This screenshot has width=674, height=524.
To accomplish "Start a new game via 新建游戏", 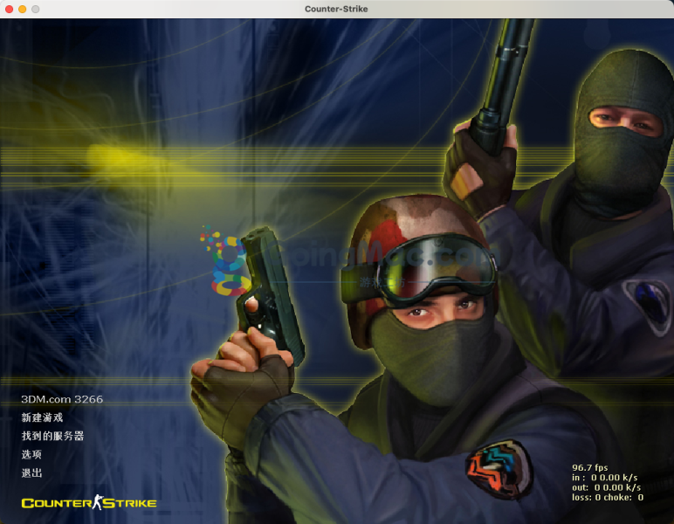I will [x=43, y=417].
